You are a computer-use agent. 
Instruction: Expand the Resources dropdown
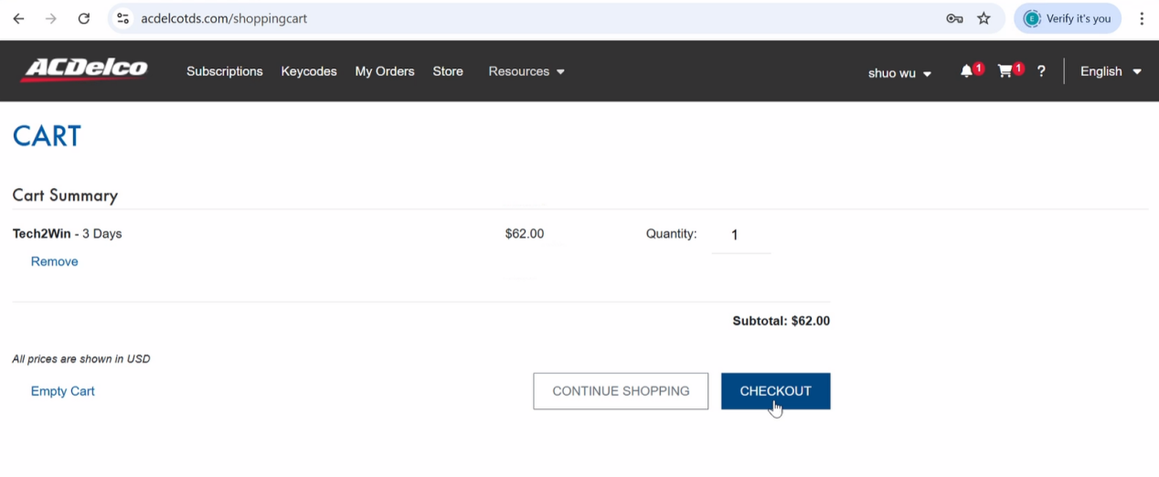point(526,71)
